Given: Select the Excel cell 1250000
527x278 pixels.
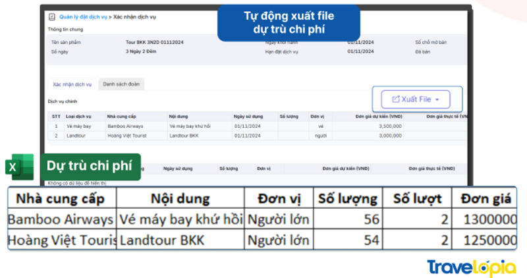Looking at the screenshot, I should click(x=484, y=240).
